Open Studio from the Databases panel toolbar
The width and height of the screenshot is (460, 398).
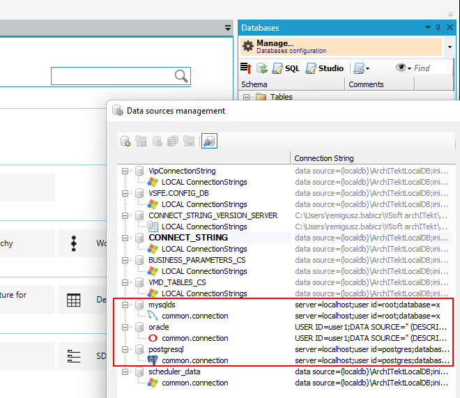coord(325,68)
